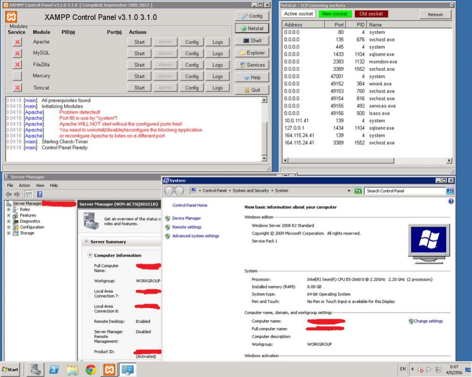Click Server Manager toolbar help icon
The width and height of the screenshot is (472, 377).
pyautogui.click(x=40, y=194)
